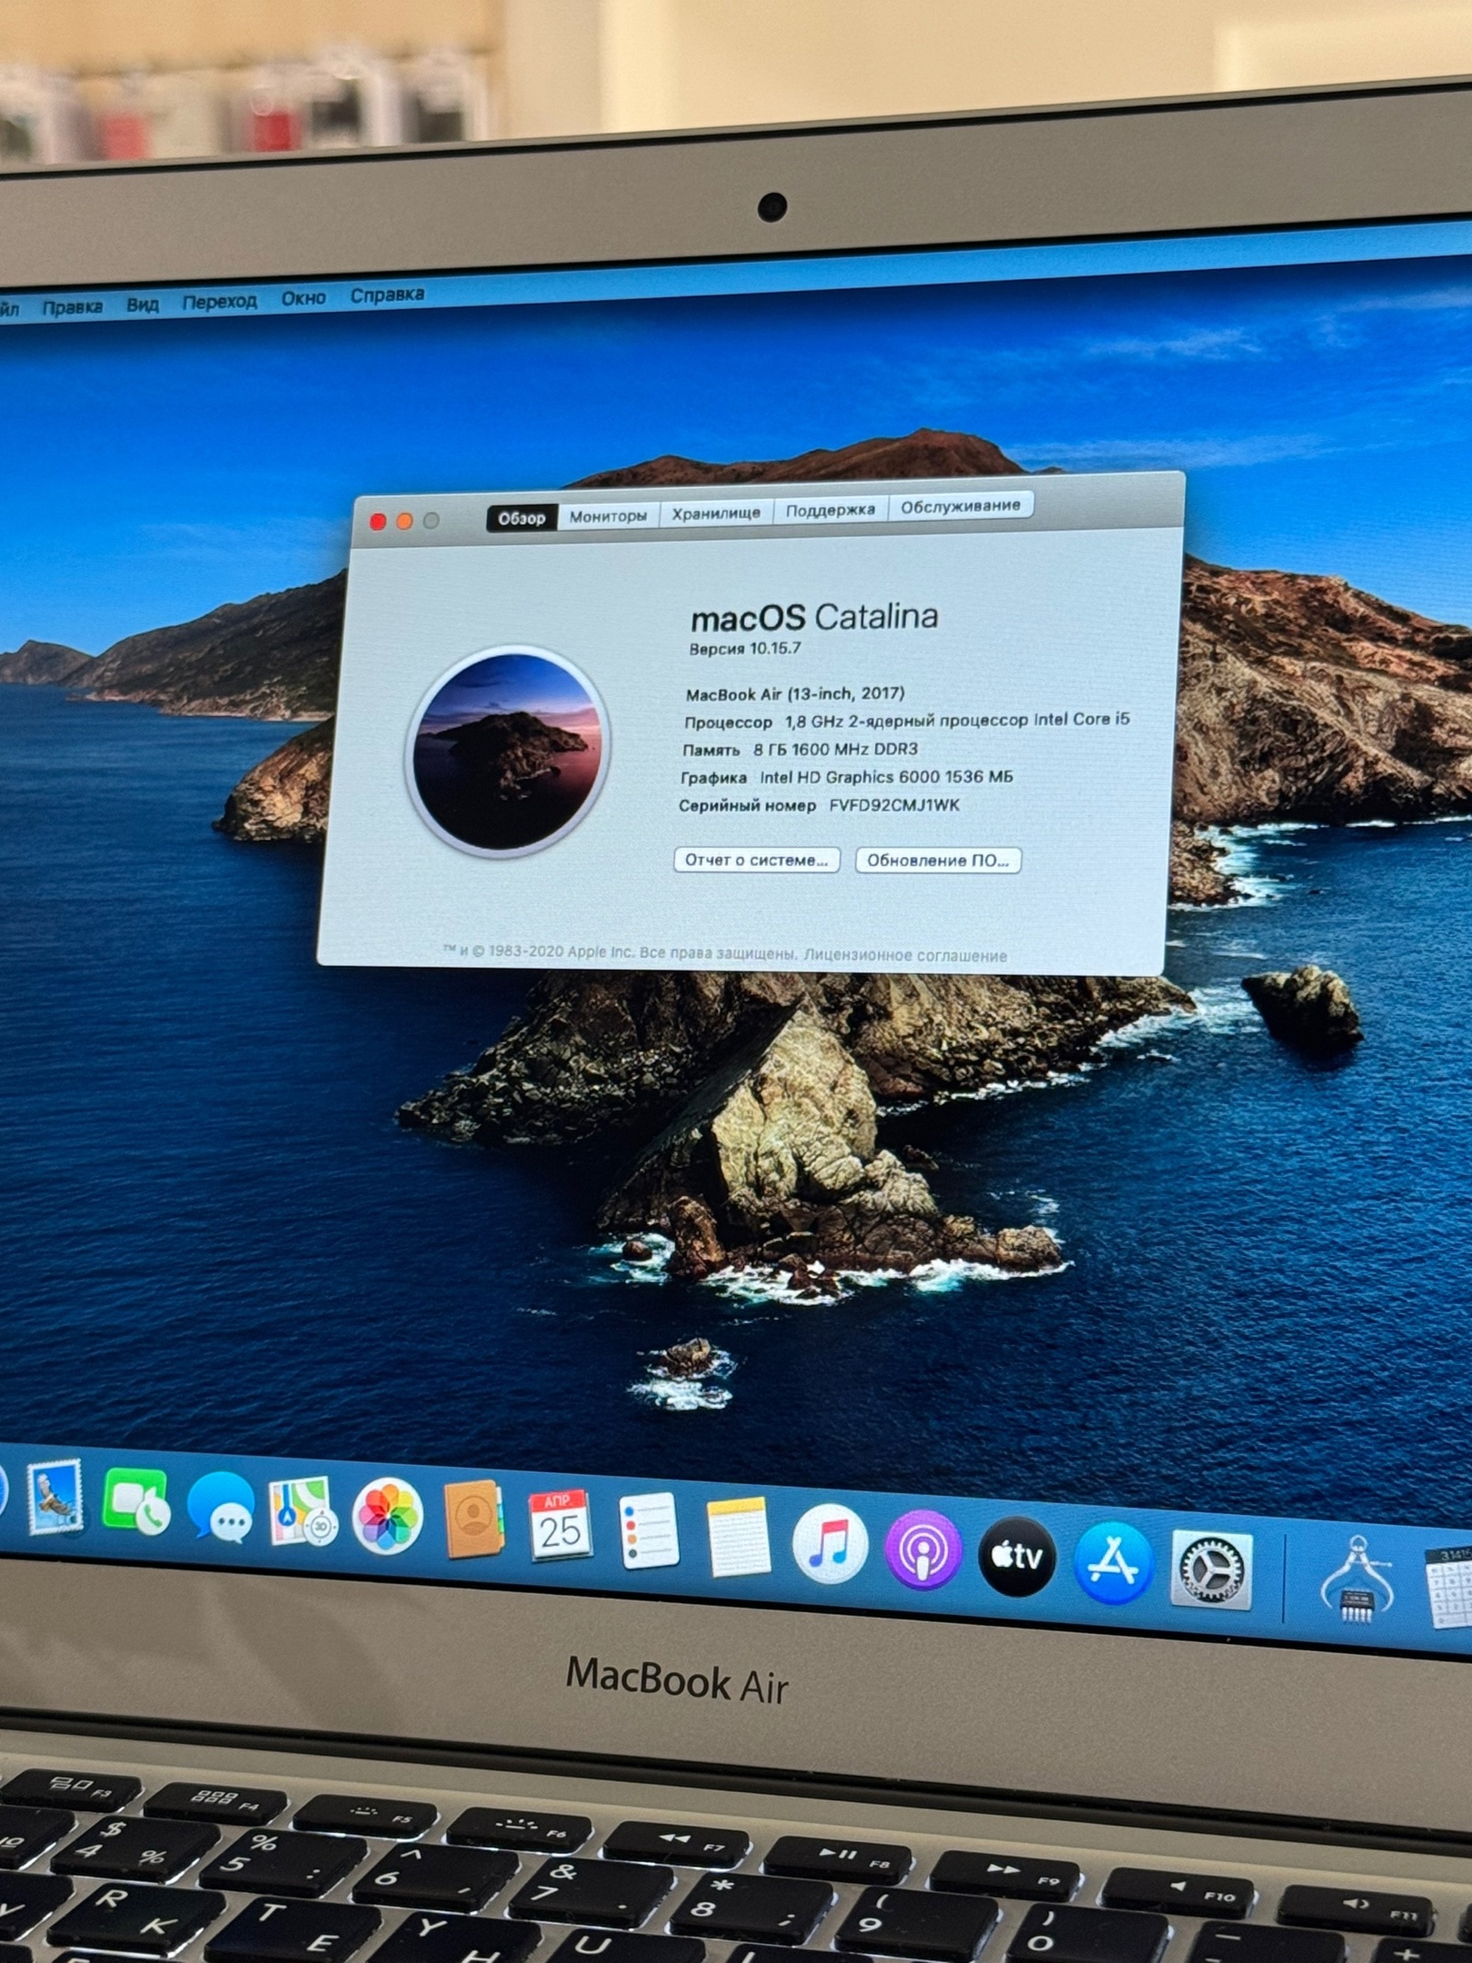Open the Правка menu

(73, 307)
